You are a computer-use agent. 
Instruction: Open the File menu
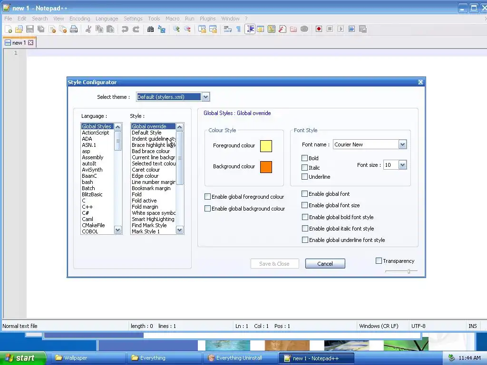click(8, 19)
